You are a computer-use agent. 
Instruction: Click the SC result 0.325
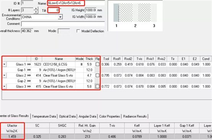click(37, 137)
